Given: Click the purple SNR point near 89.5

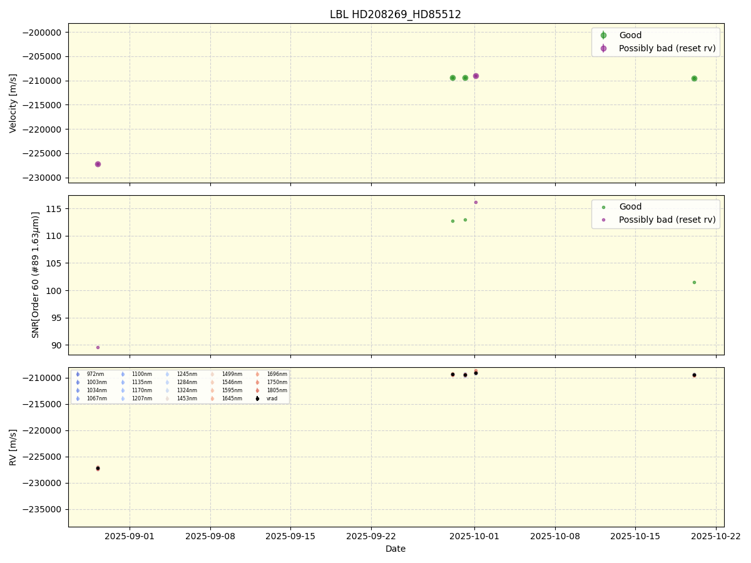Looking at the screenshot, I should pos(98,347).
